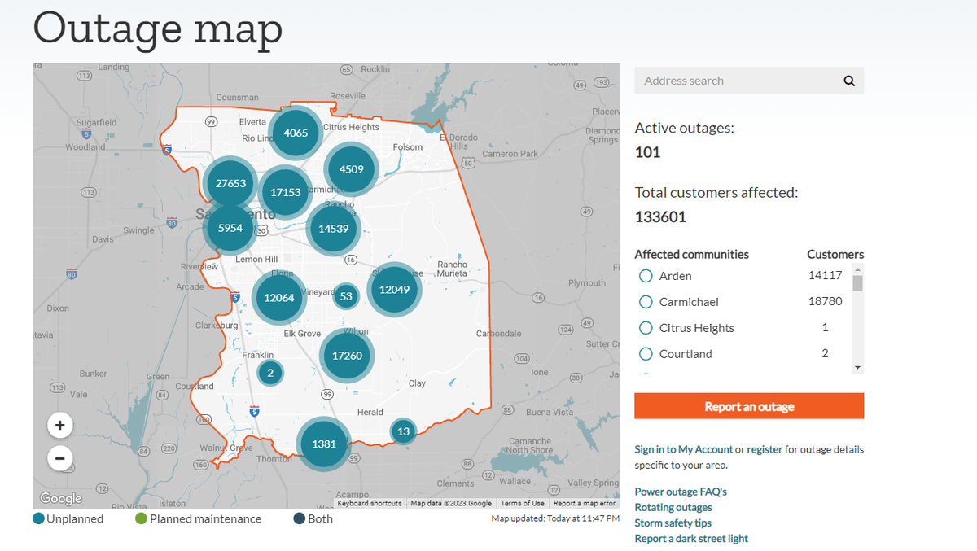Open Report a dark street light link
This screenshot has width=977, height=551.
[x=691, y=538]
